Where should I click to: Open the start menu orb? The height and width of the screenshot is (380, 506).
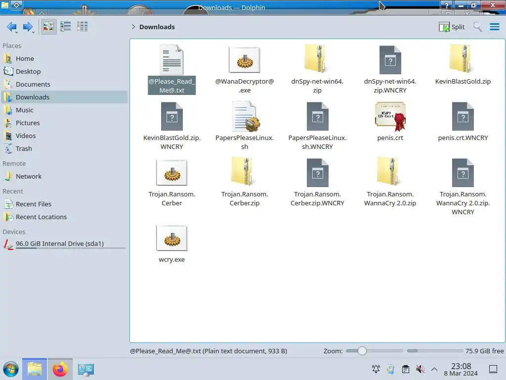[x=11, y=369]
